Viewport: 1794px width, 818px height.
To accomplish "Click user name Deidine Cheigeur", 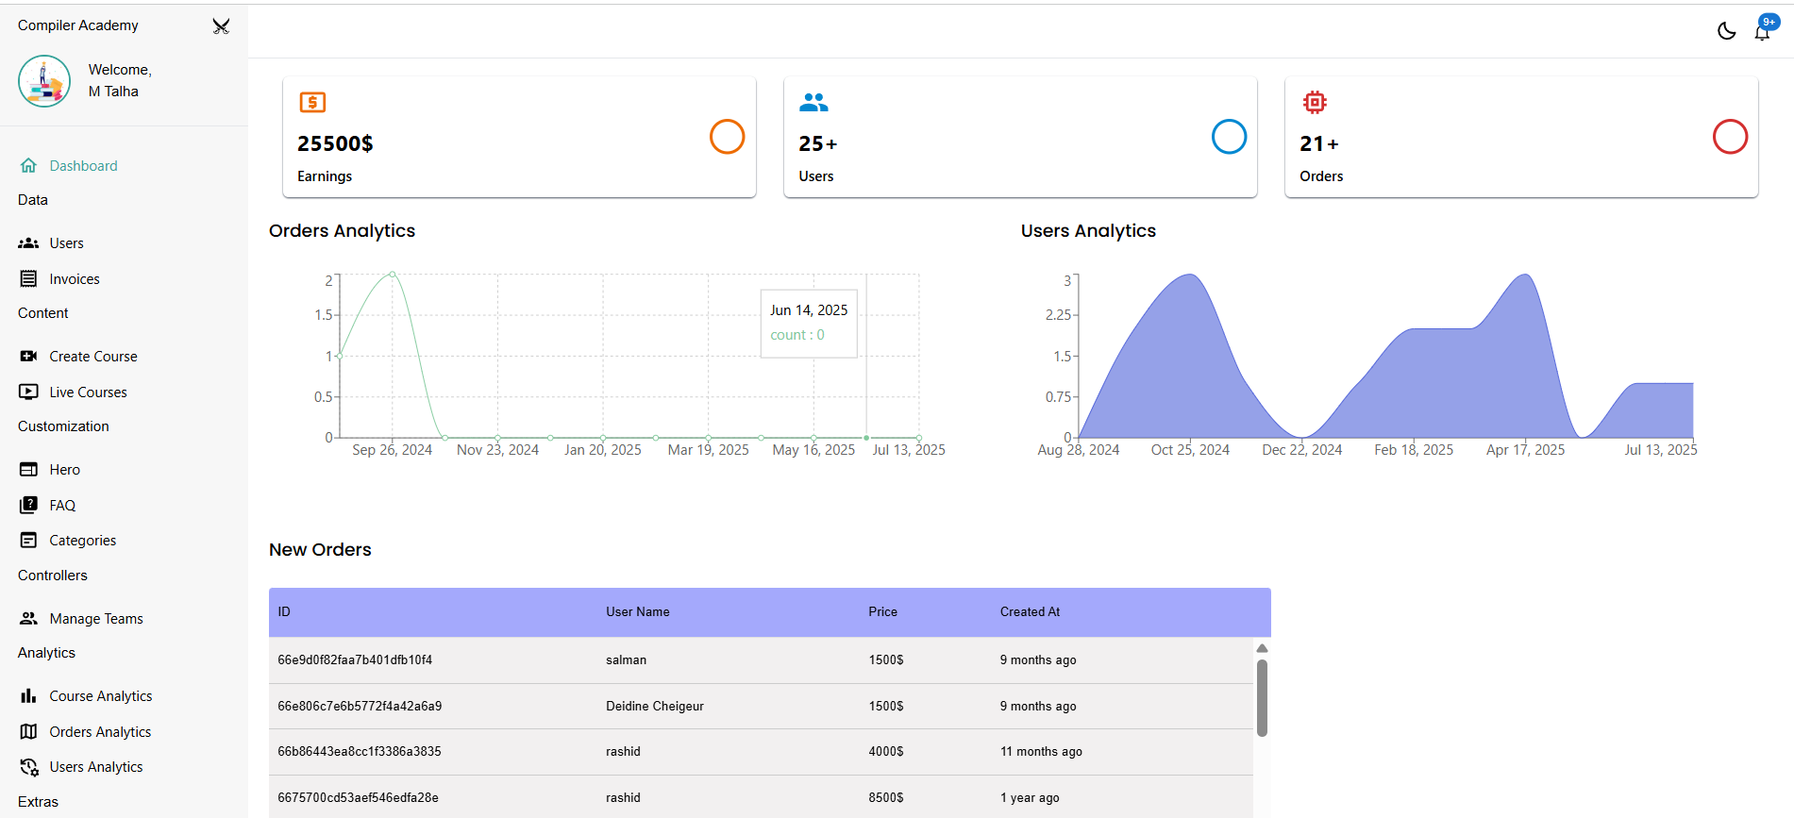I will click(x=655, y=707).
